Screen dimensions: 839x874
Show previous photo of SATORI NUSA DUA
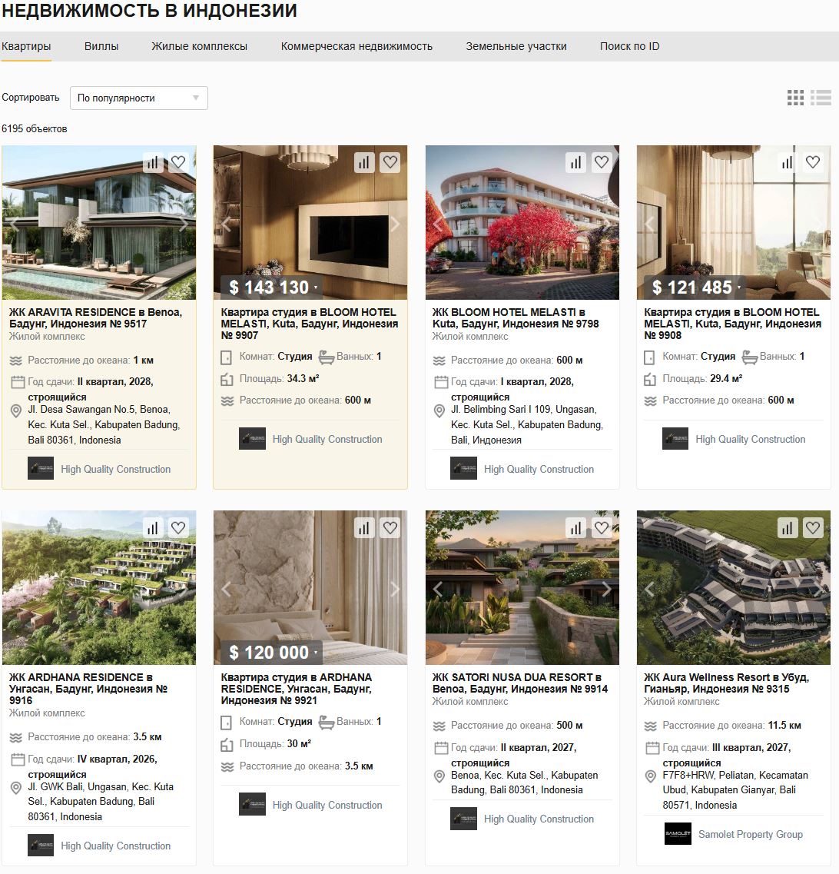[x=438, y=589]
